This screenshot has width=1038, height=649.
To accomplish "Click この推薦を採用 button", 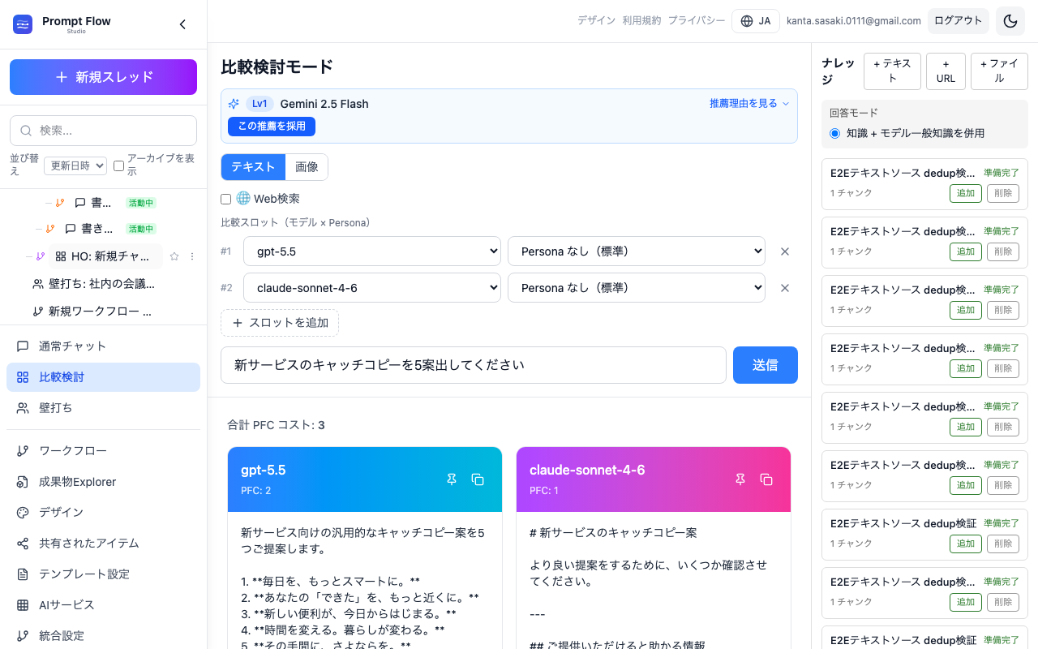I will point(272,127).
